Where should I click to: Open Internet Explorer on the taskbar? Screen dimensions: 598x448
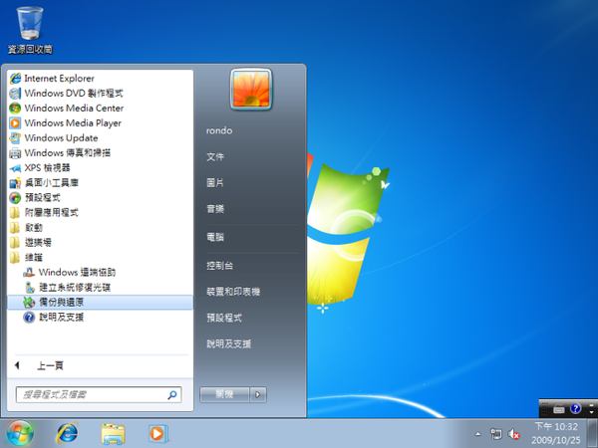tap(68, 433)
